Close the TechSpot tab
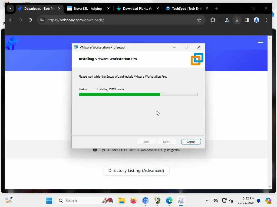The height and width of the screenshot is (207, 277). click(x=207, y=8)
